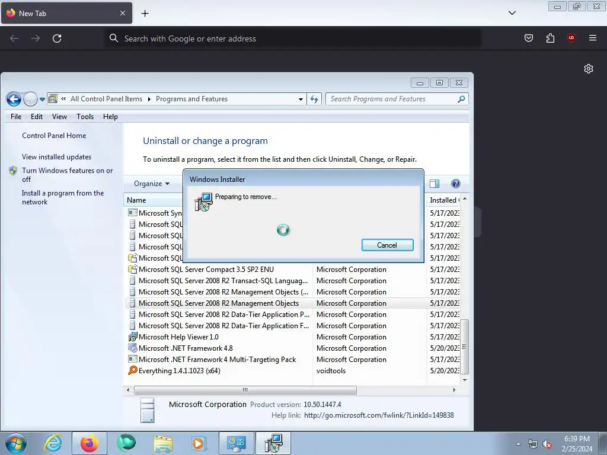The image size is (607, 455).
Task: Click the Firefox reload page icon
Action: pos(57,39)
